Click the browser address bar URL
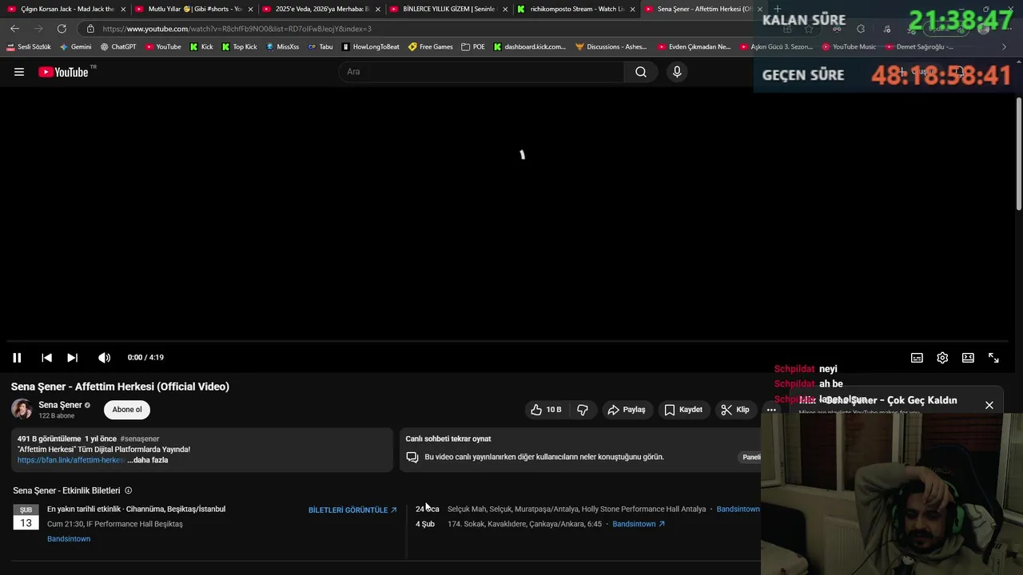 (x=237, y=29)
